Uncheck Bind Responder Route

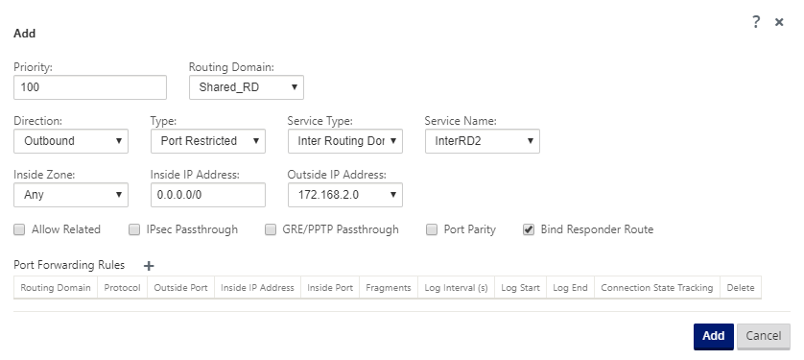(x=529, y=229)
